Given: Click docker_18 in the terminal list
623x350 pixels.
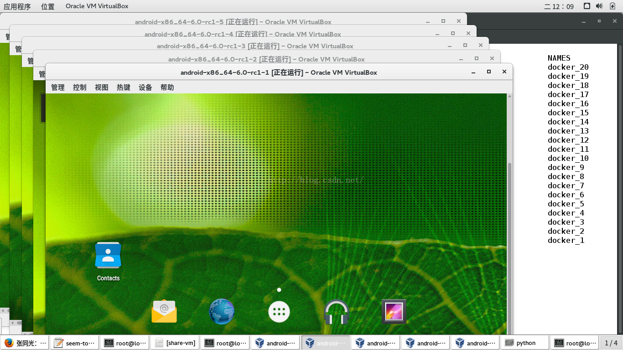Looking at the screenshot, I should tap(568, 85).
